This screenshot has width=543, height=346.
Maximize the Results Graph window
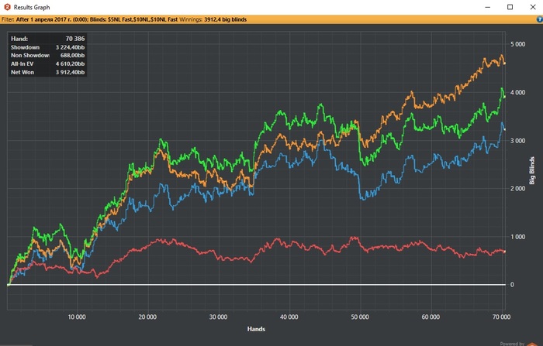509,7
